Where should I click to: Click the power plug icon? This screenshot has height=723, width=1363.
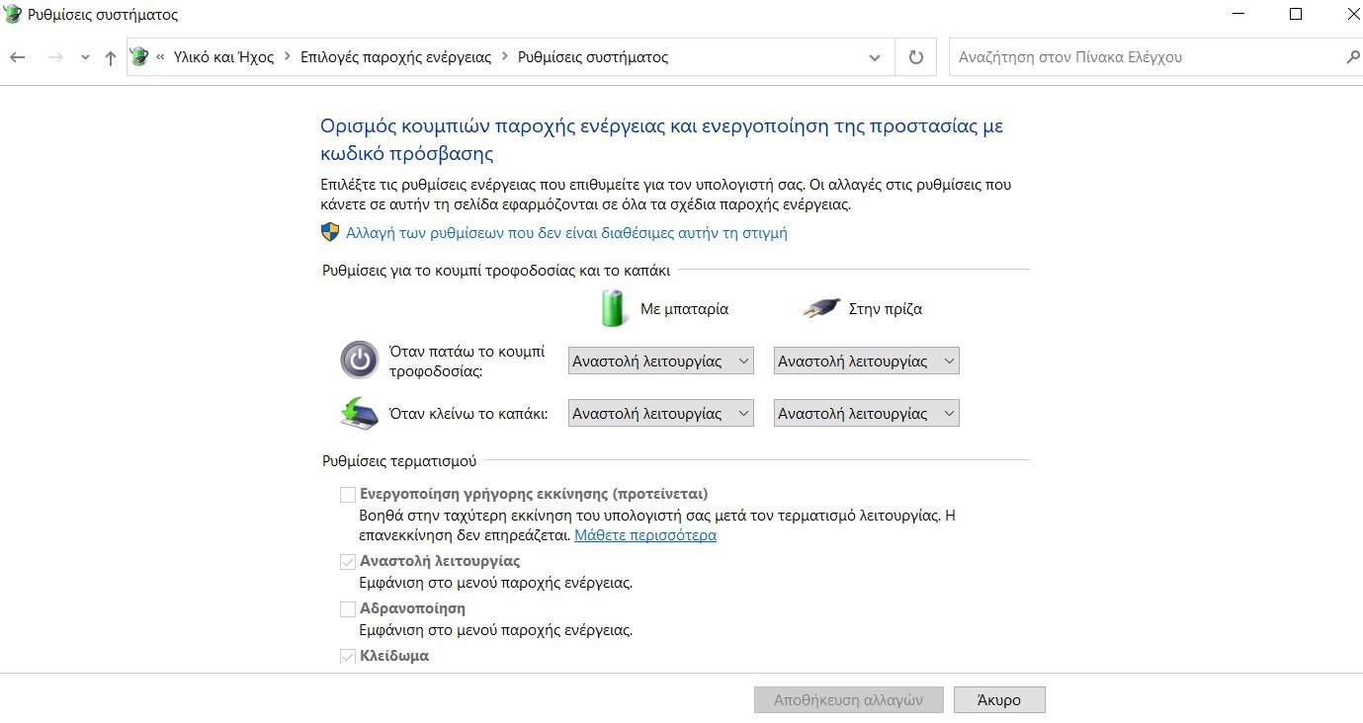(821, 308)
